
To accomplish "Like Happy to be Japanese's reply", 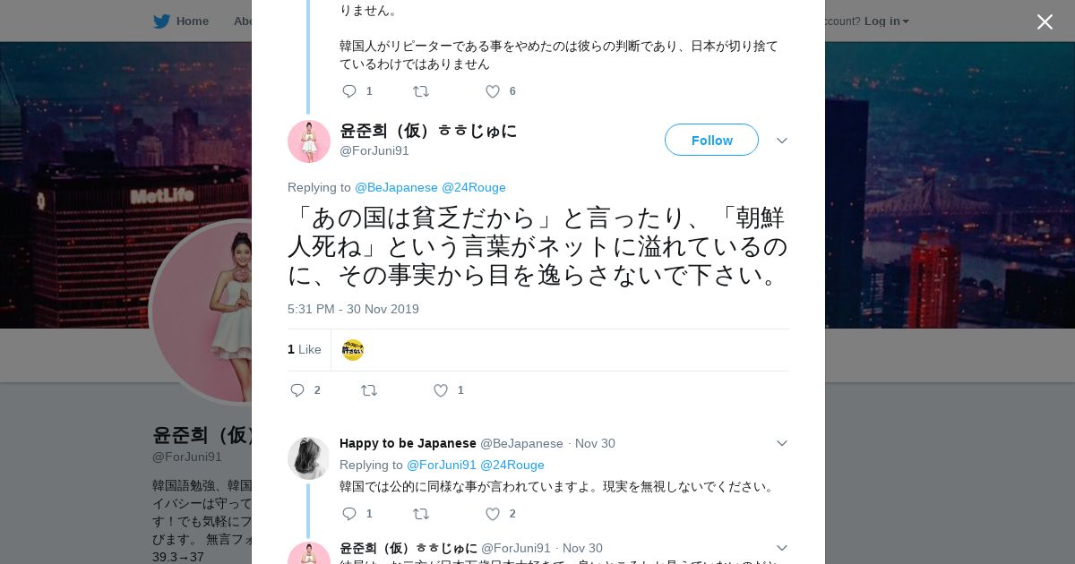I will 492,514.
